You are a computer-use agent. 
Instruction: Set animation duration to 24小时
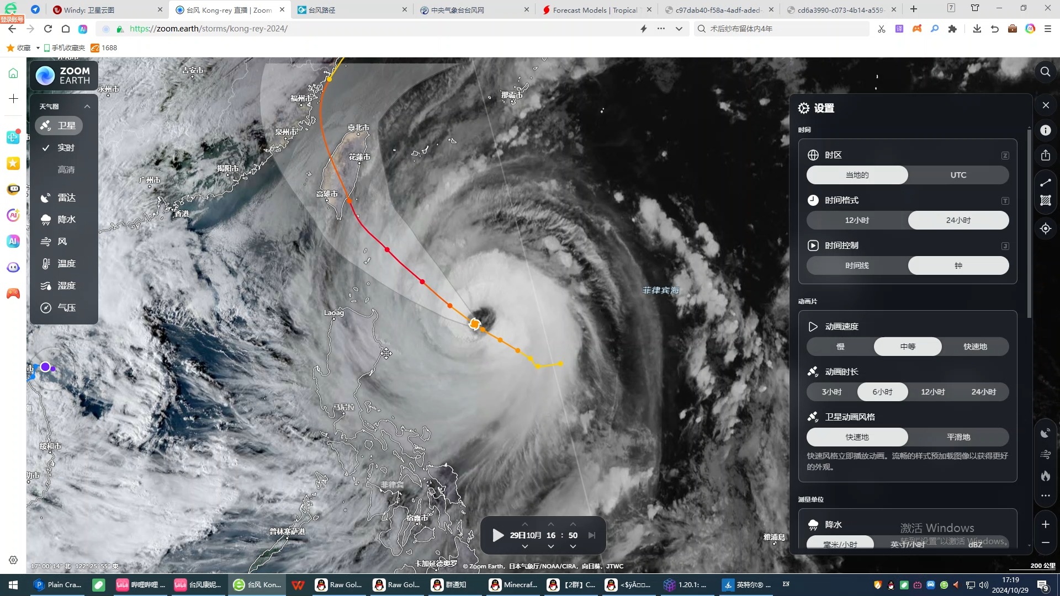pos(984,392)
